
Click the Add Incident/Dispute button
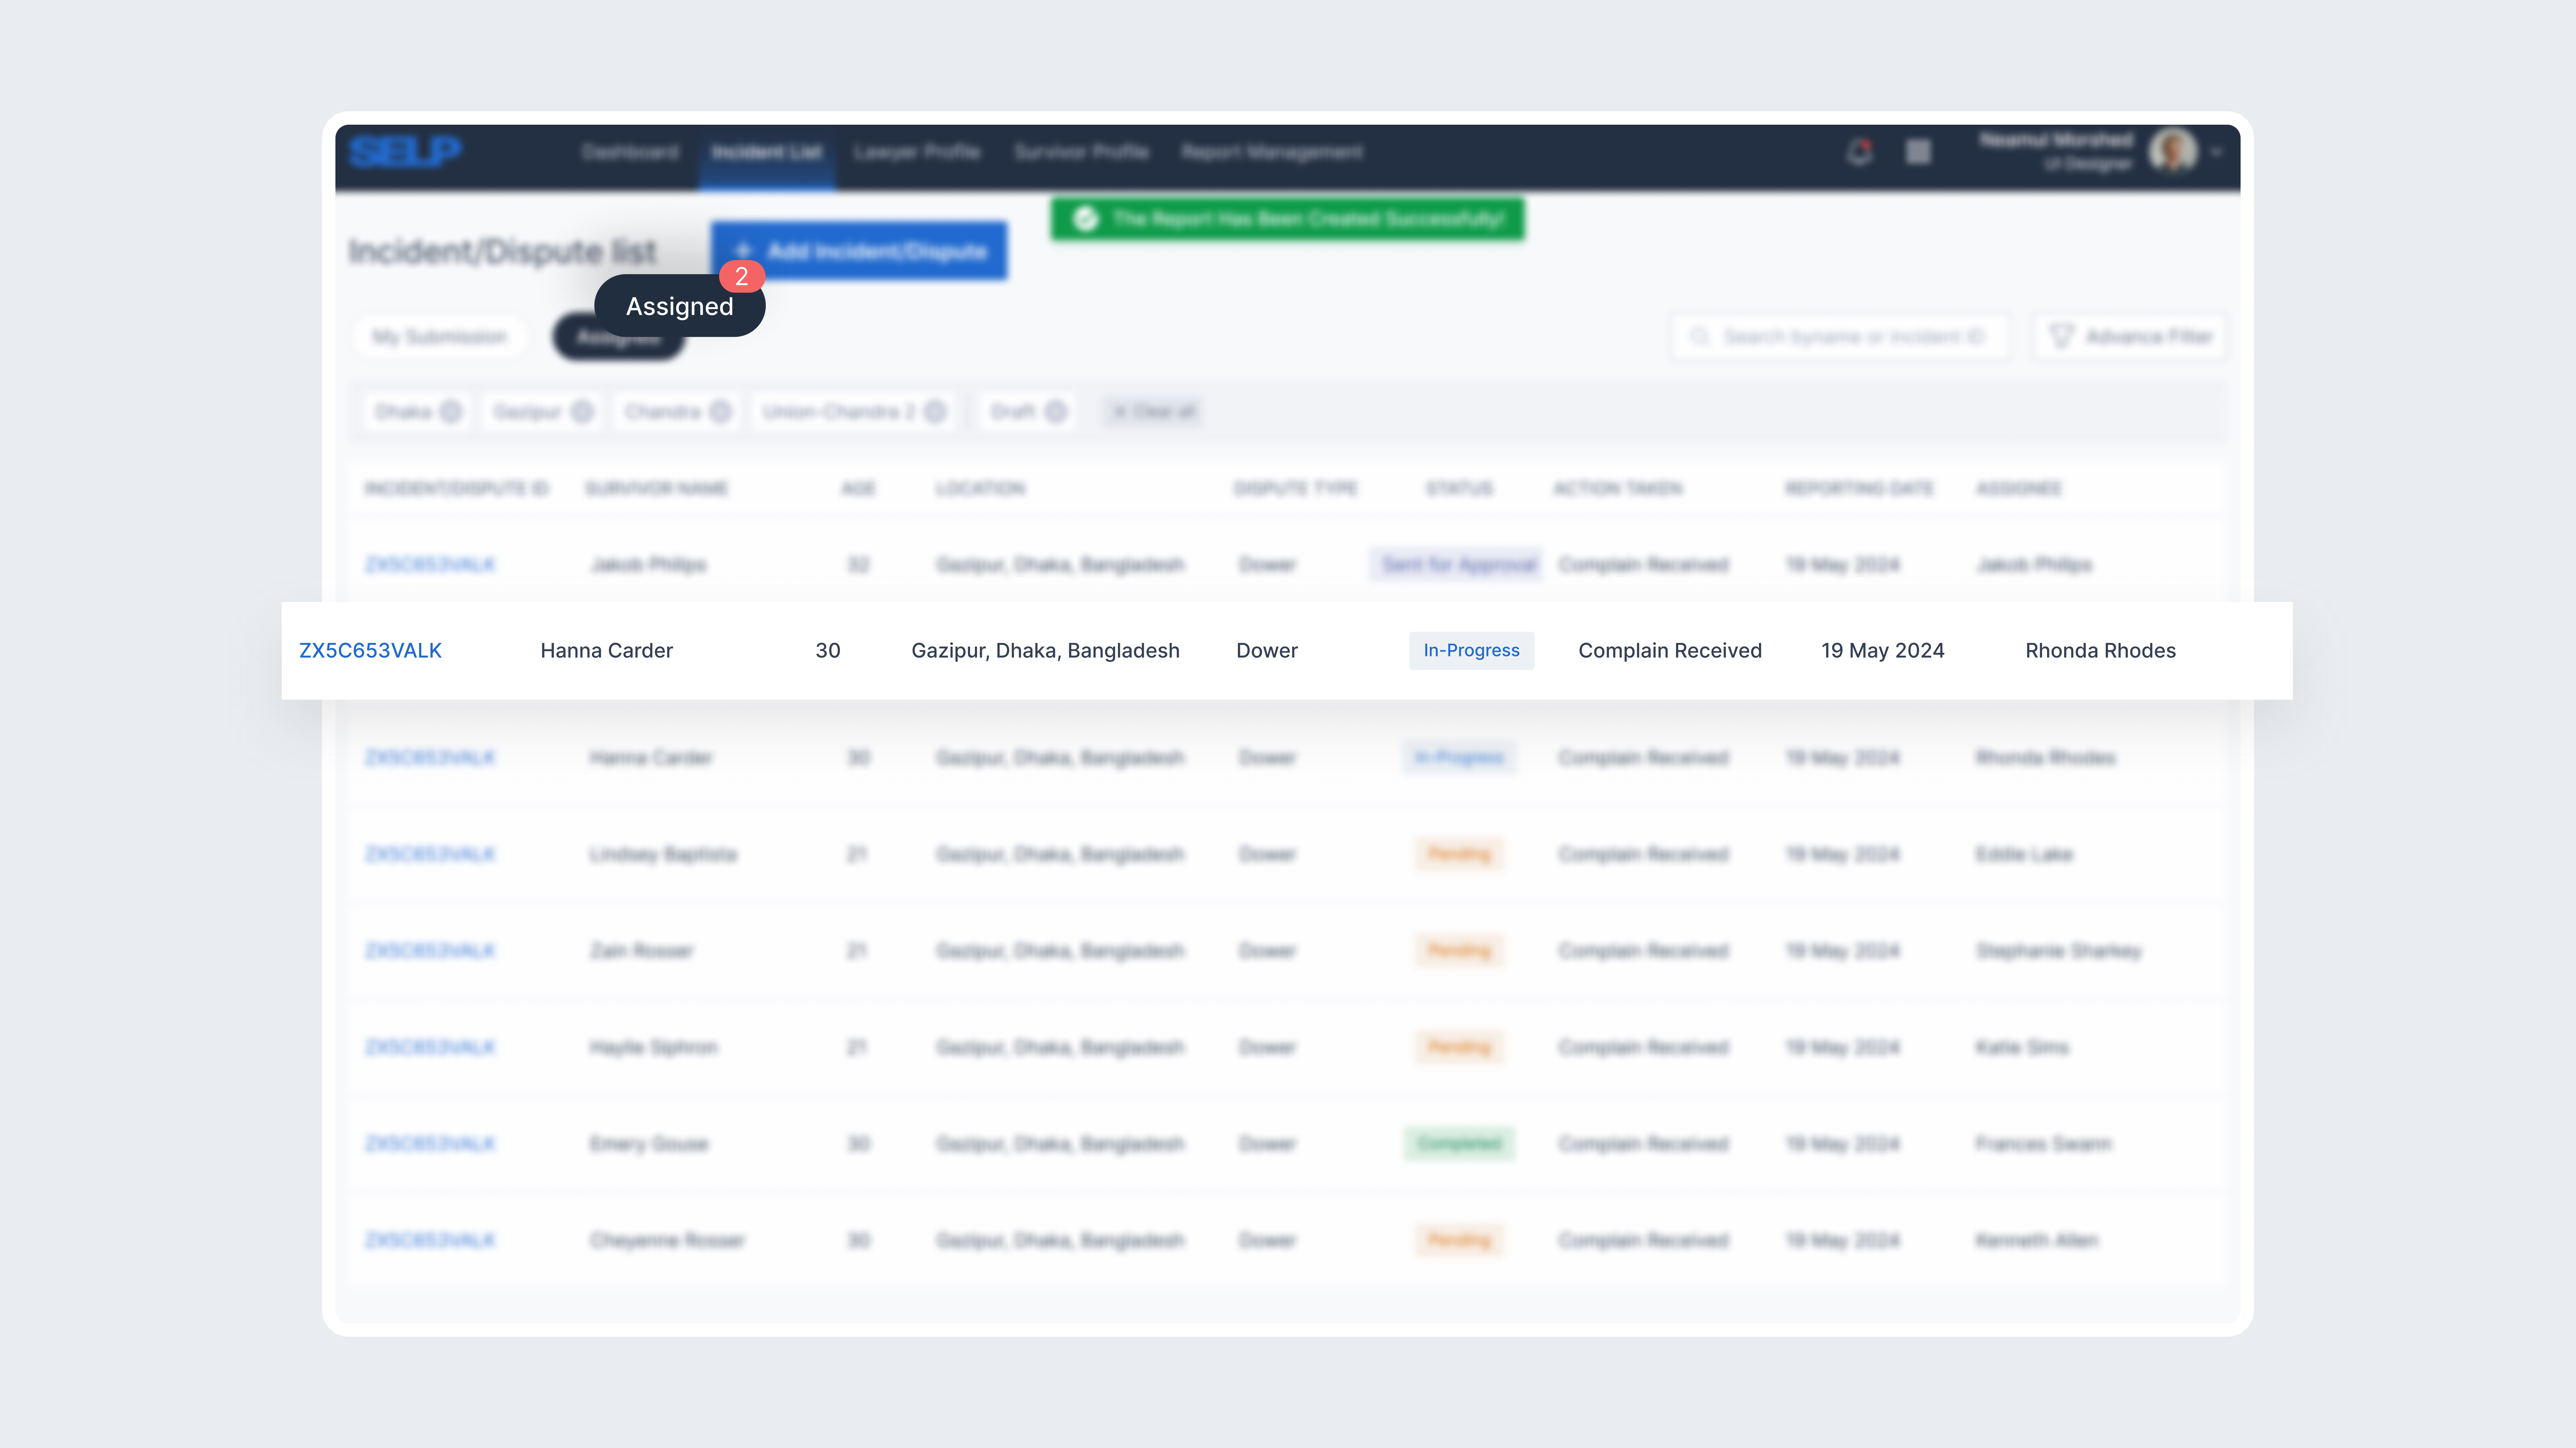click(859, 251)
